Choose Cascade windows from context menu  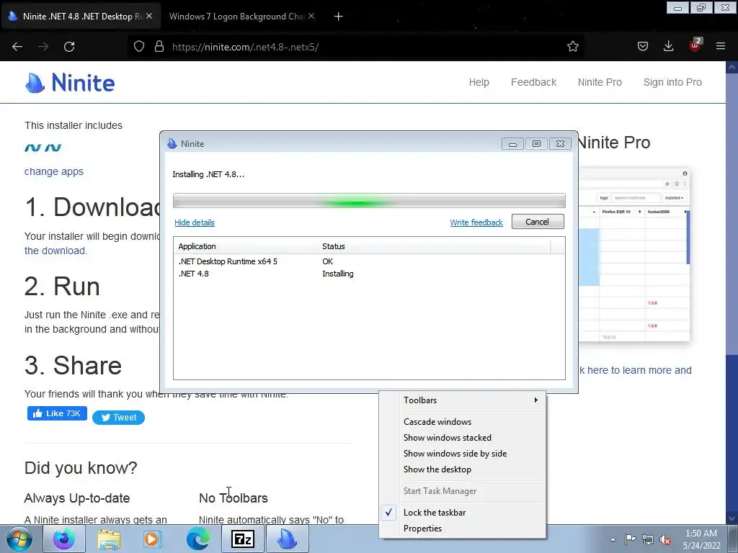point(462,422)
